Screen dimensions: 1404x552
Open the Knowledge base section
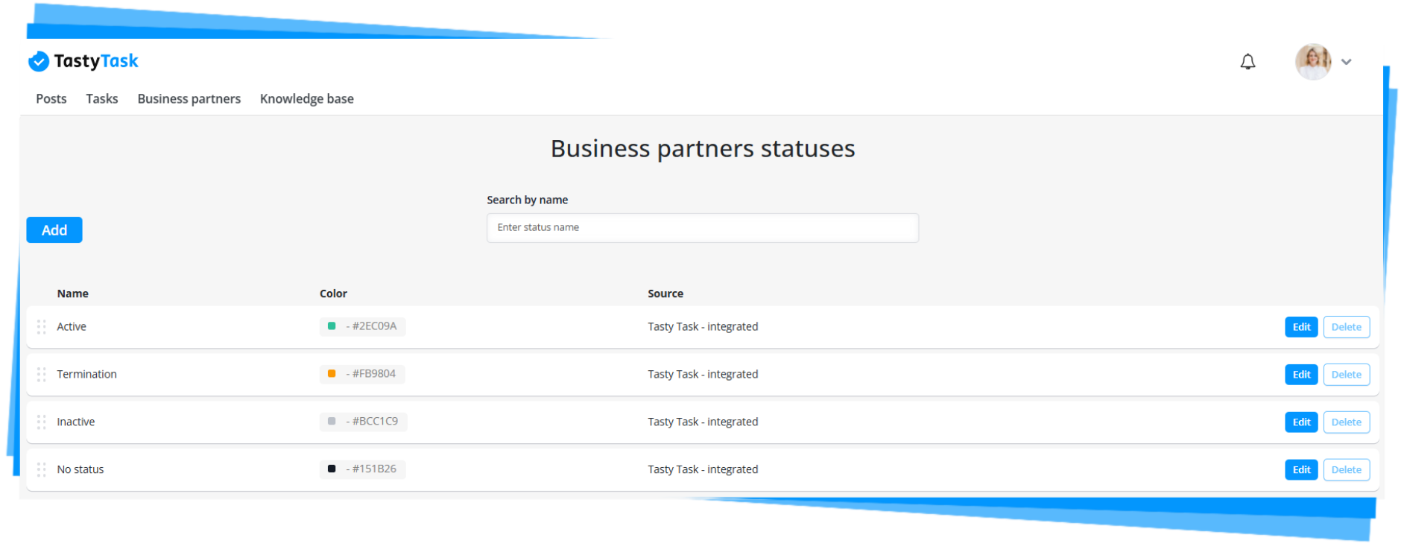(306, 98)
